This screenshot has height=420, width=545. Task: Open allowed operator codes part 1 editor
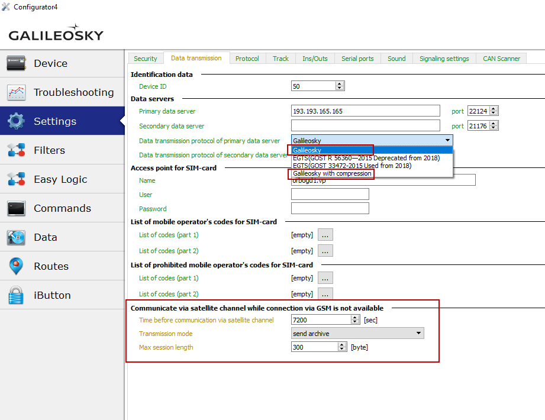point(325,235)
